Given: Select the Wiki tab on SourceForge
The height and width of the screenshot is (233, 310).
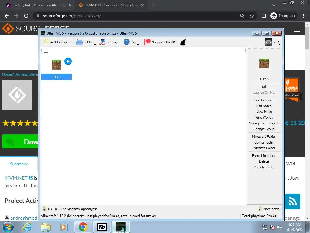Looking at the screenshot, I should tap(290, 164).
